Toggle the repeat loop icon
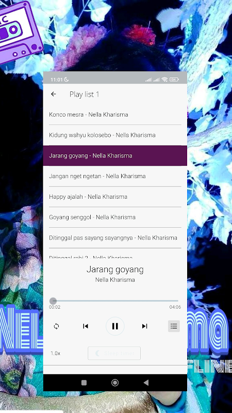 (56, 326)
